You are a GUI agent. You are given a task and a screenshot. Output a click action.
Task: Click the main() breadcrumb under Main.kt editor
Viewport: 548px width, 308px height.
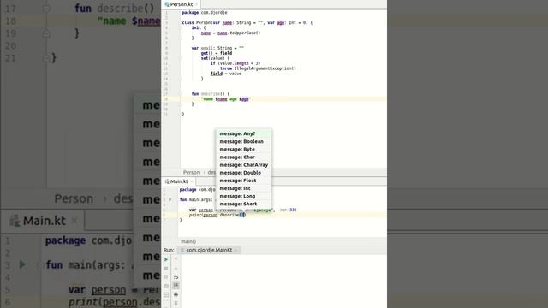coord(188,241)
